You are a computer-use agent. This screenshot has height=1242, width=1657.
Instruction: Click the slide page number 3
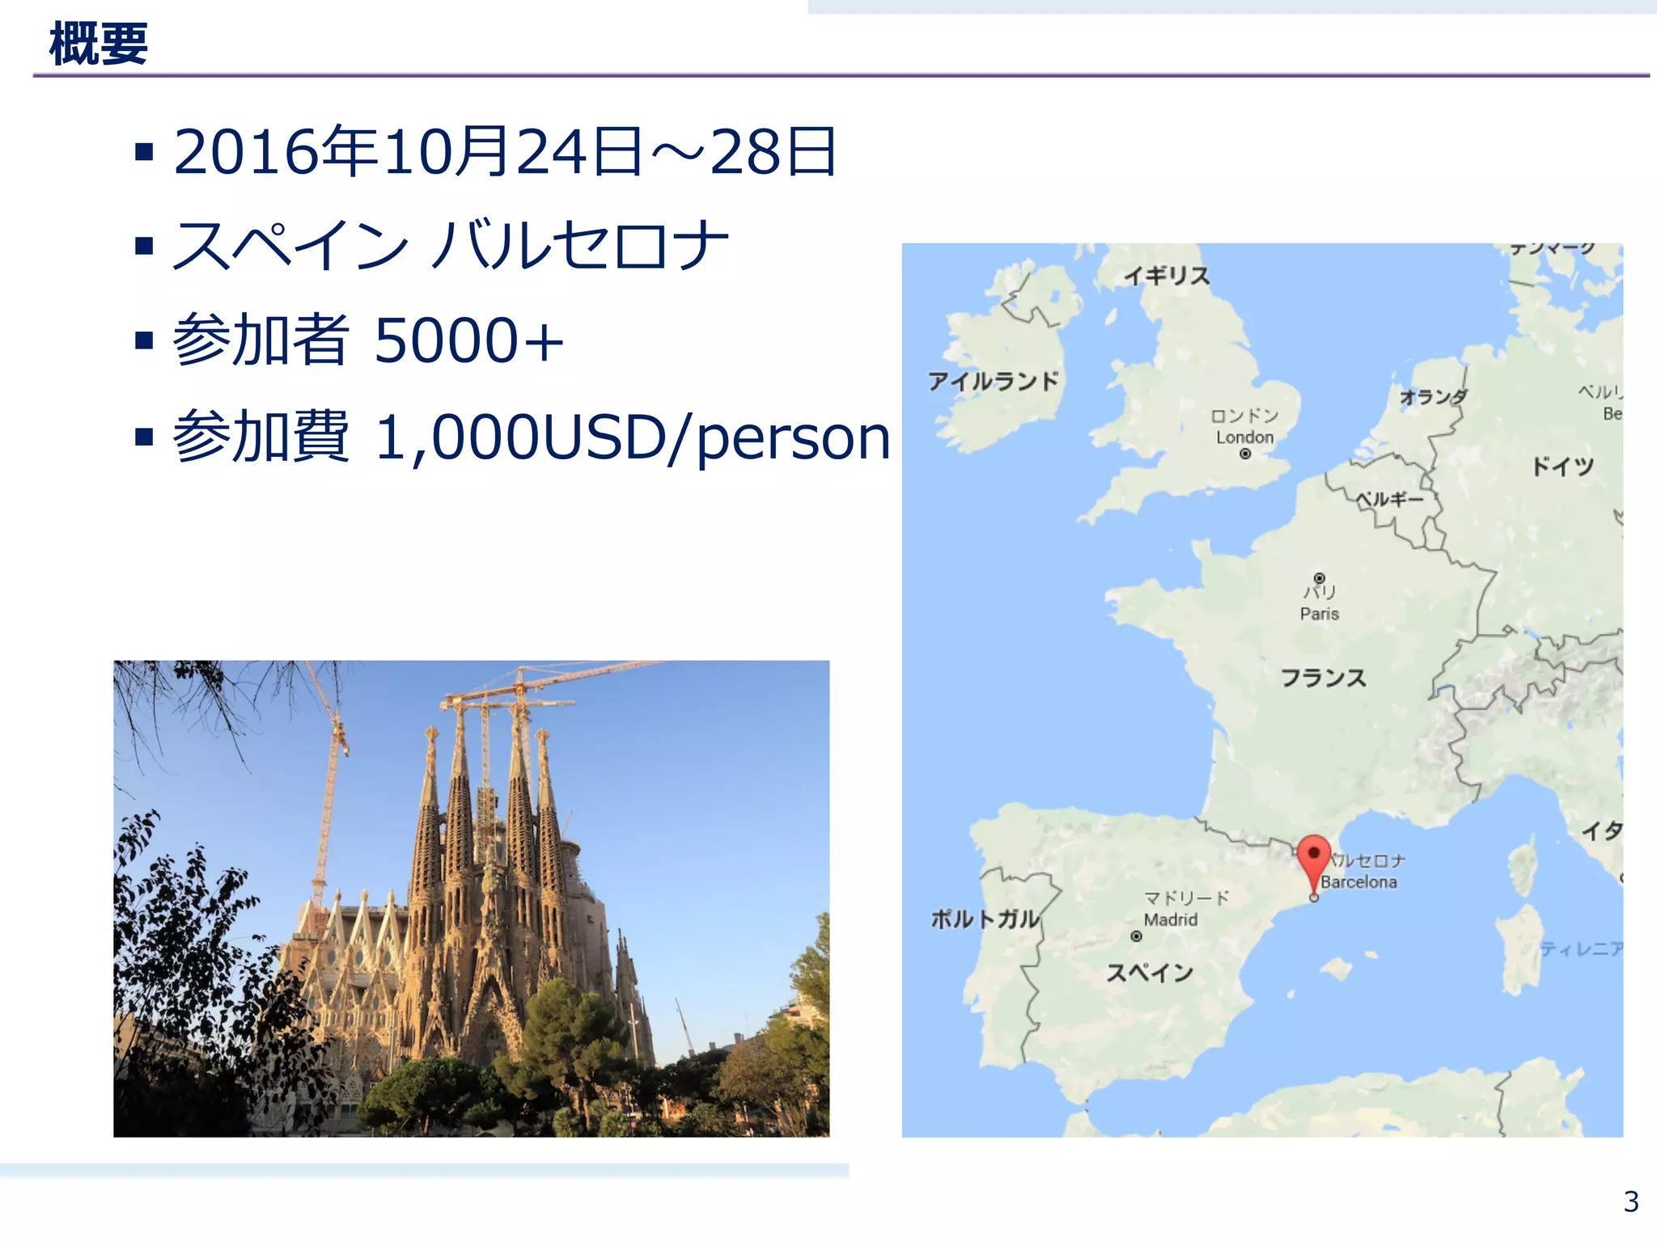point(1631,1202)
